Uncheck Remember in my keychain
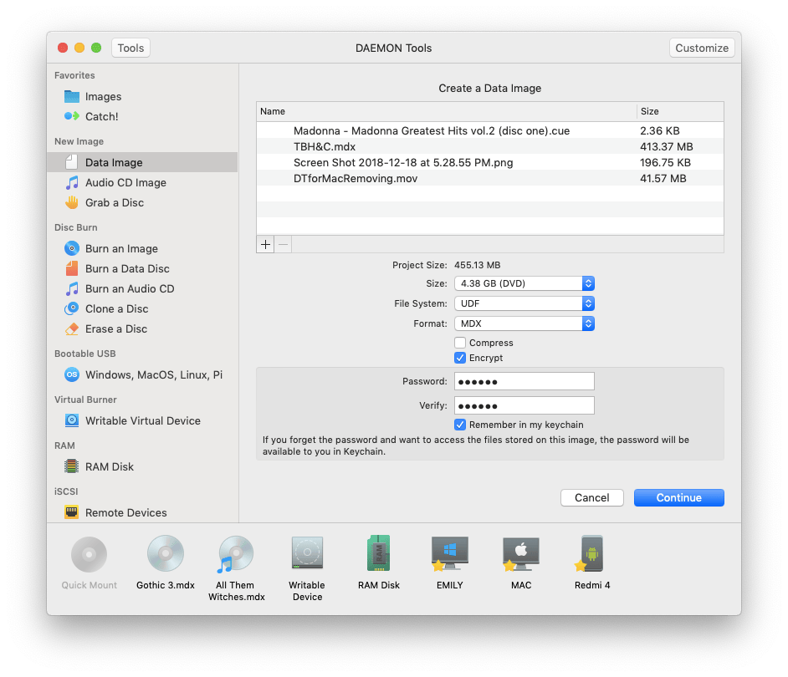Screen dimensions: 788x677 [x=460, y=425]
